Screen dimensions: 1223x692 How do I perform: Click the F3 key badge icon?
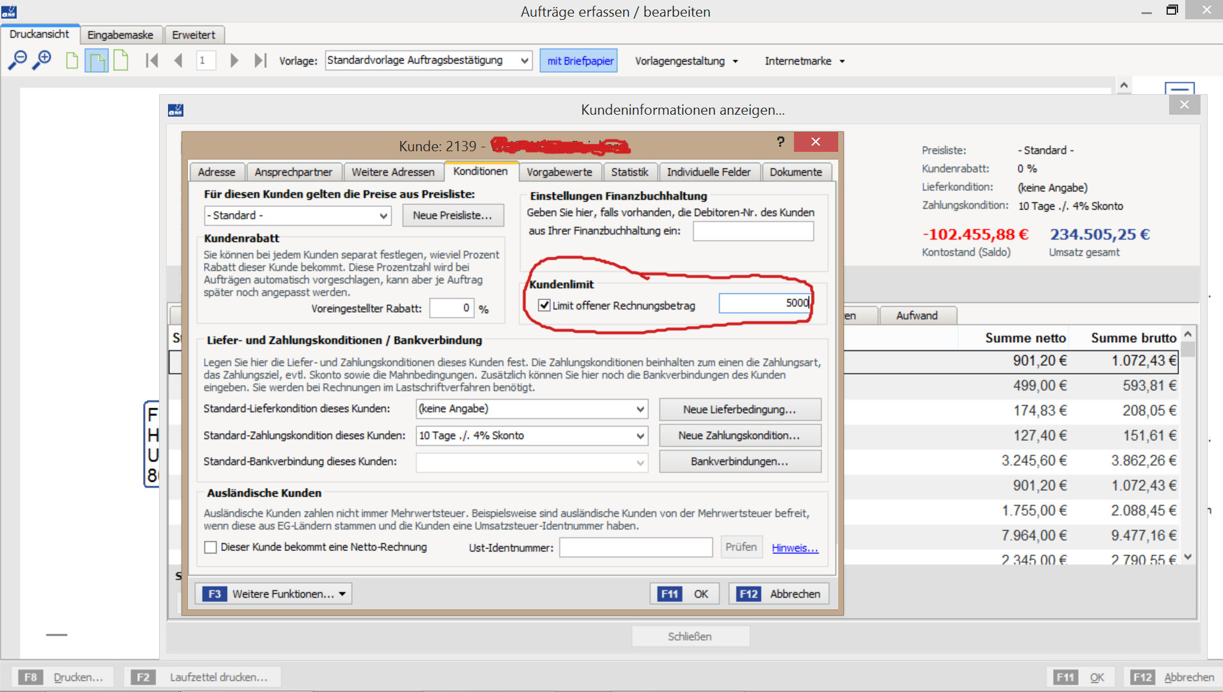pos(214,594)
